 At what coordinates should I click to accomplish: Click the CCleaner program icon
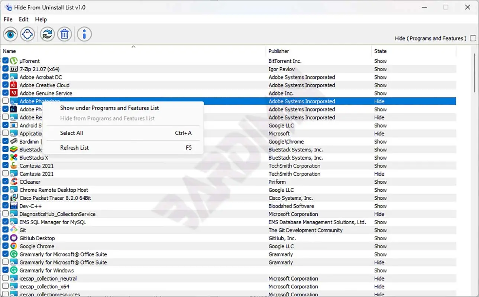[14, 182]
